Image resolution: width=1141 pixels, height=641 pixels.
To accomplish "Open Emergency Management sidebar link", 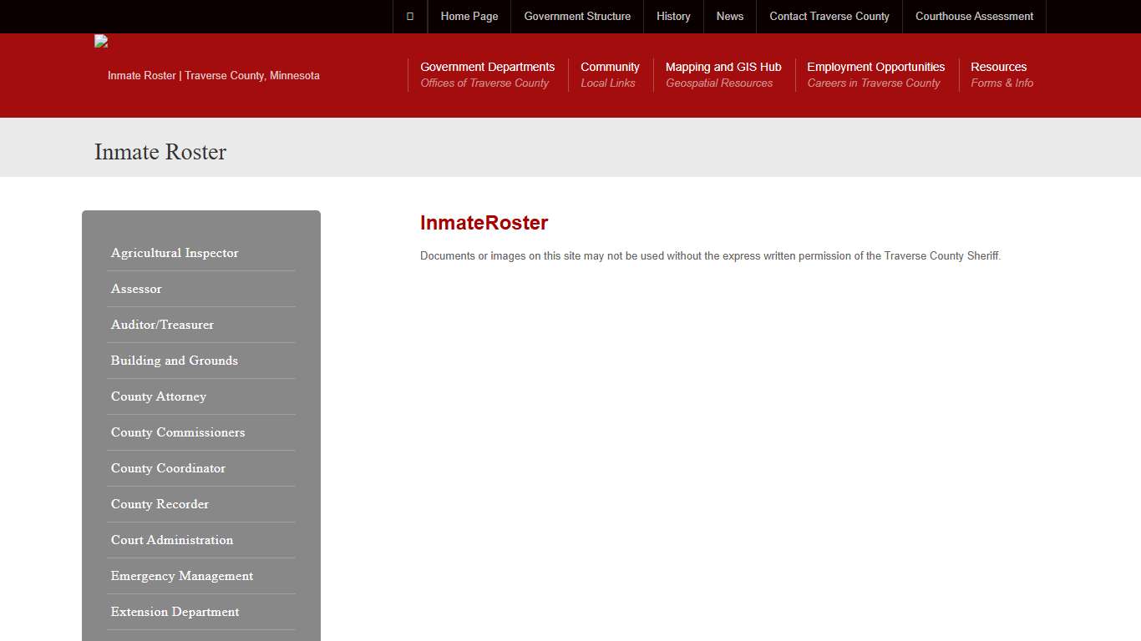I will click(x=182, y=576).
